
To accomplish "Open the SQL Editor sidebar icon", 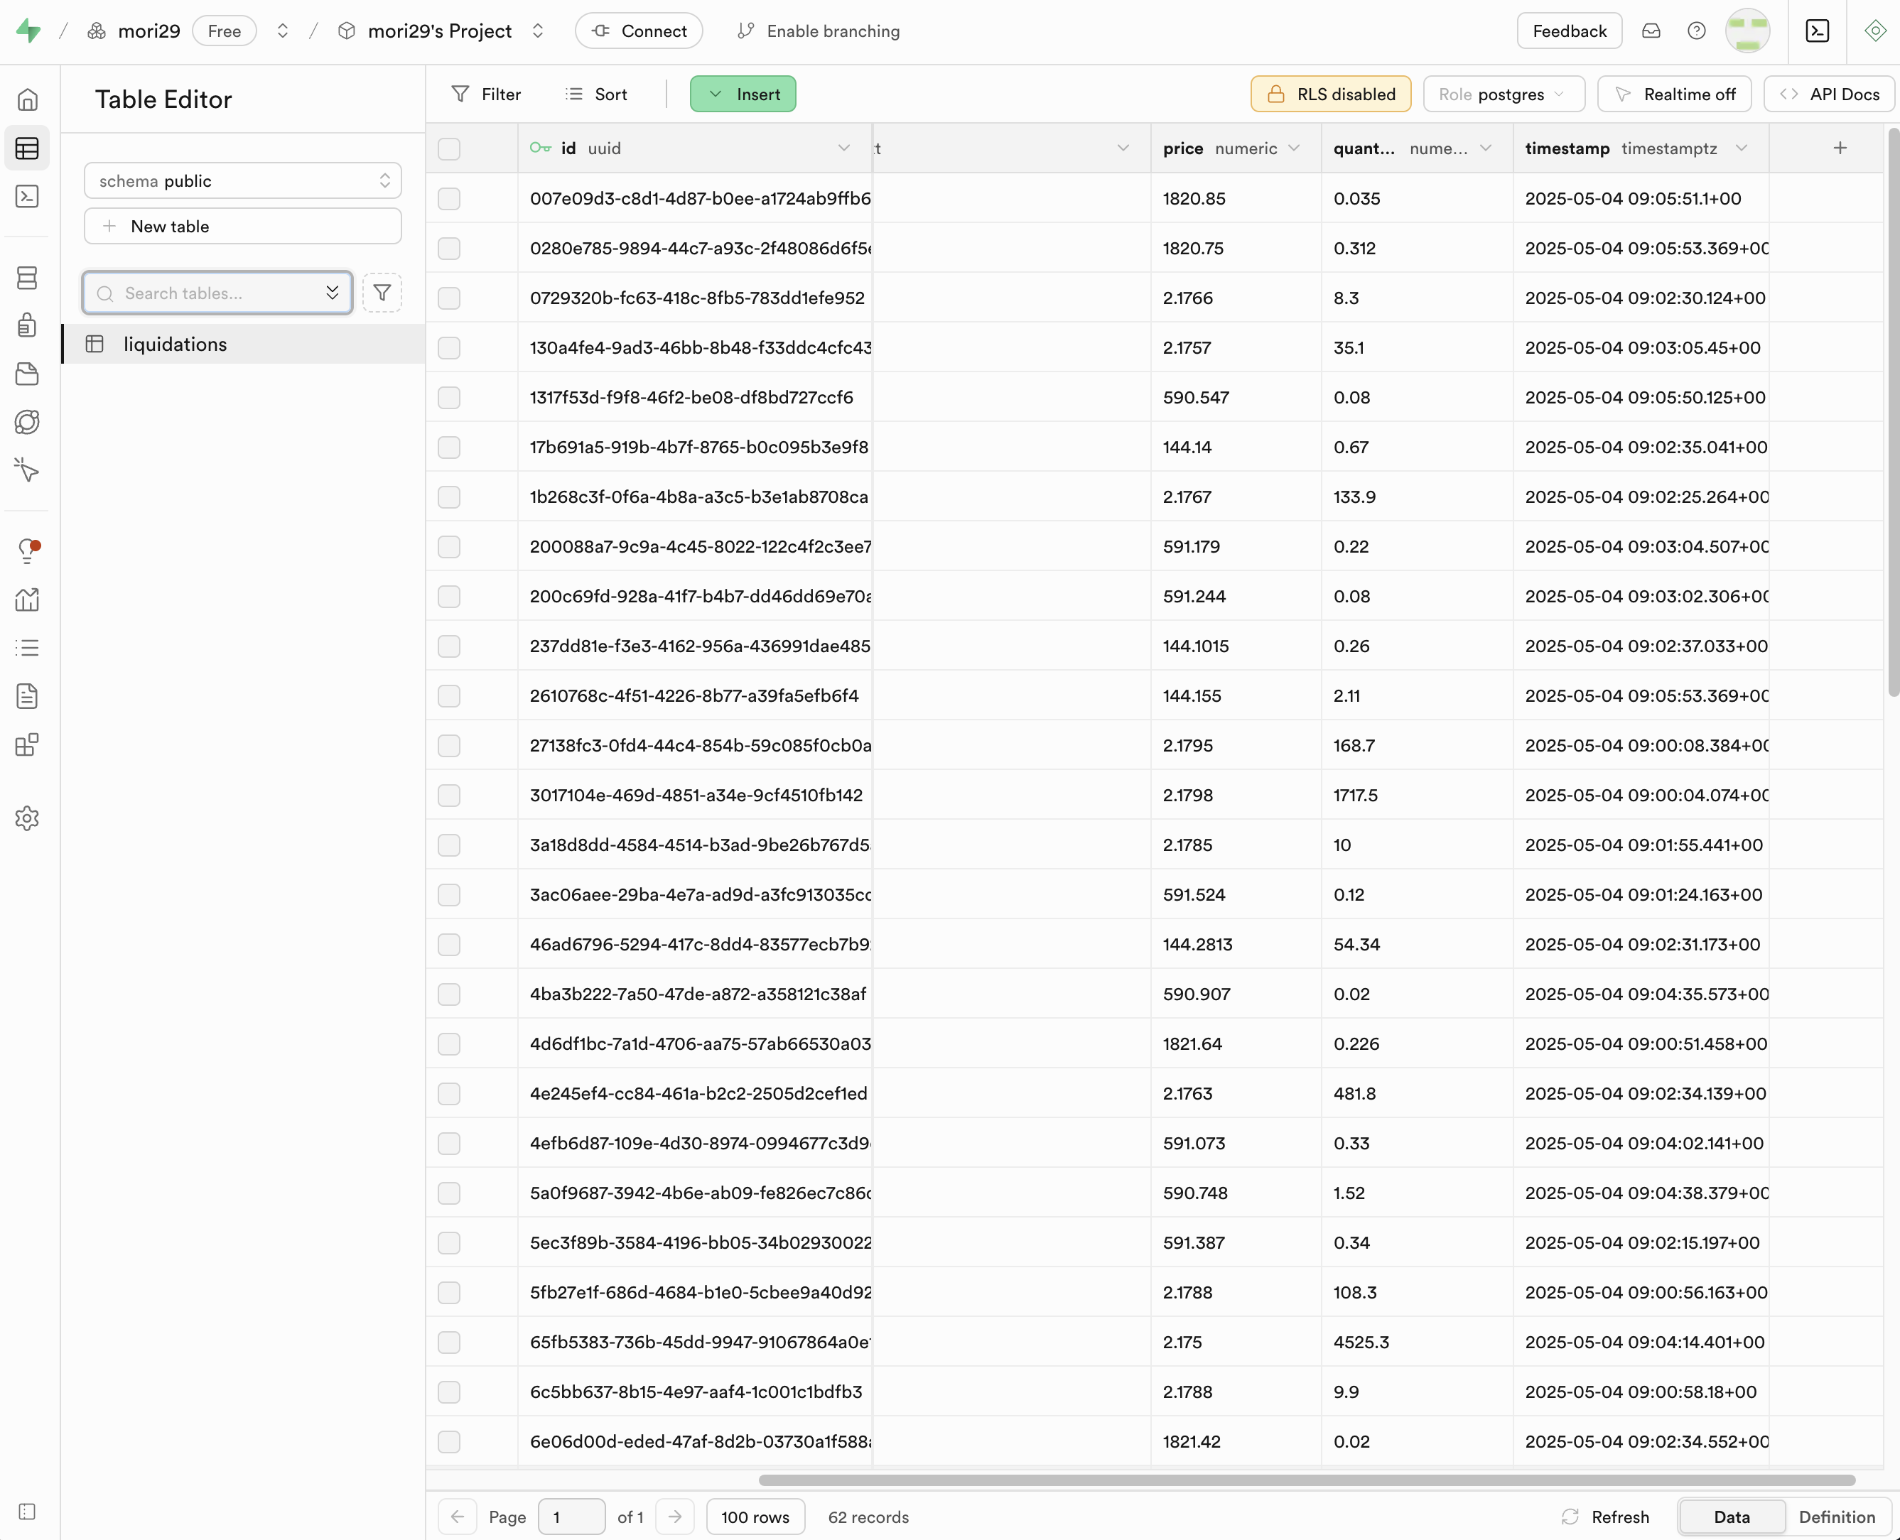I will [28, 196].
